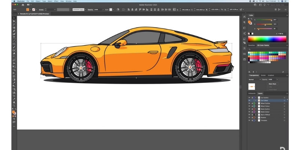Click the hex color value field
The image size is (300, 150).
click(x=282, y=34)
